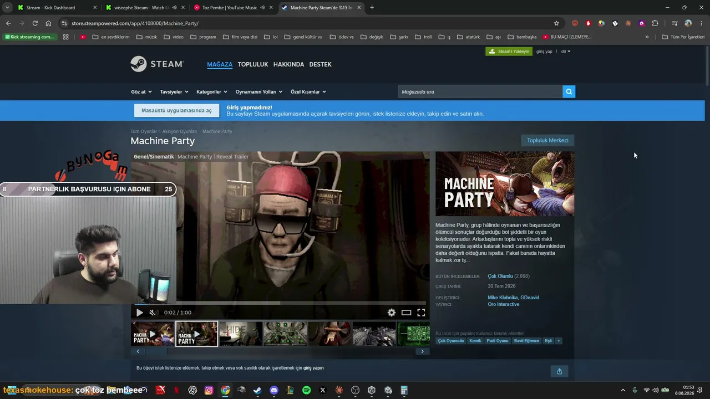This screenshot has height=399, width=710.
Task: Open a new browser tab
Action: click(372, 8)
